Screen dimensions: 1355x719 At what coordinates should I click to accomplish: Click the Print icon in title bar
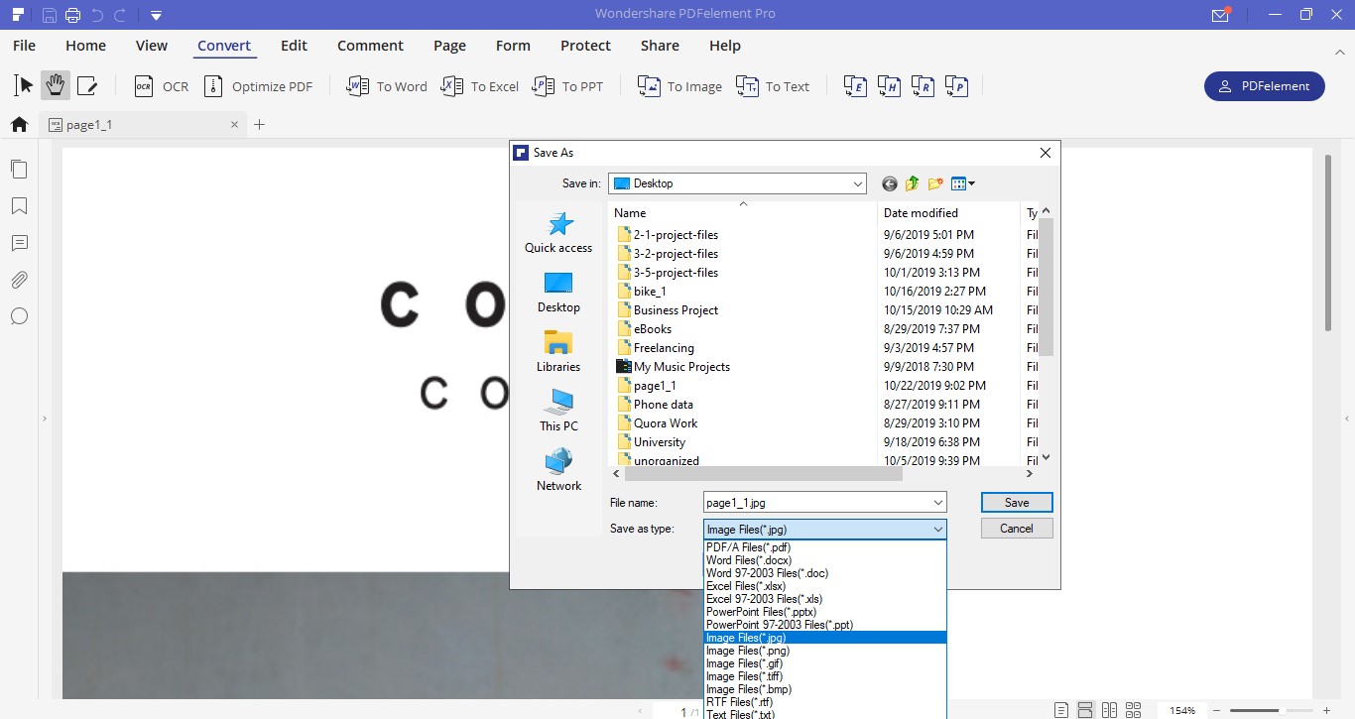(72, 15)
